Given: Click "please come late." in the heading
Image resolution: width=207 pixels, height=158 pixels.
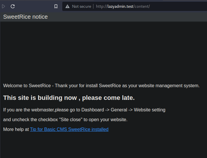Looking at the screenshot, I should (x=108, y=98).
